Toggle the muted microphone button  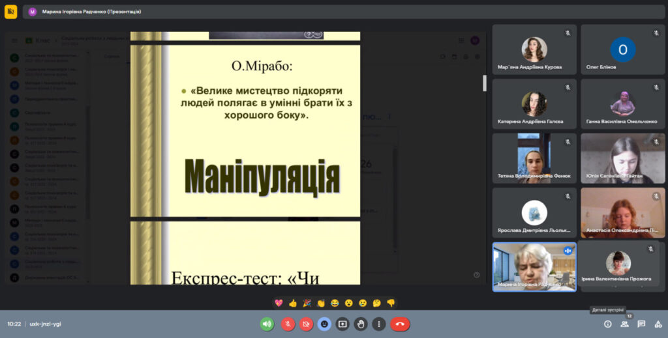(x=288, y=324)
